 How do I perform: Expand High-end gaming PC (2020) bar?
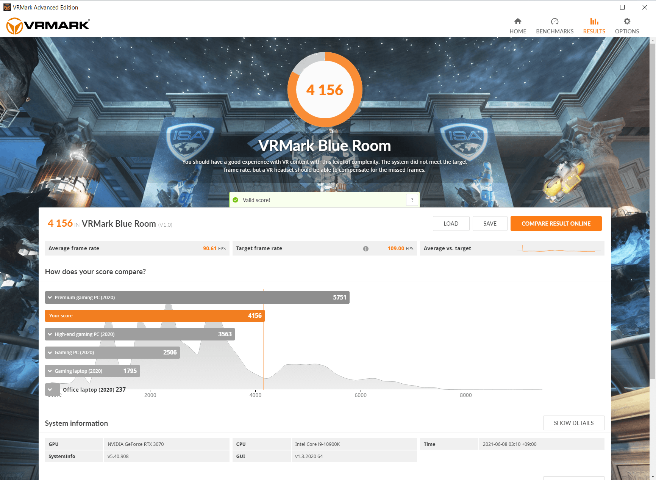(x=140, y=334)
